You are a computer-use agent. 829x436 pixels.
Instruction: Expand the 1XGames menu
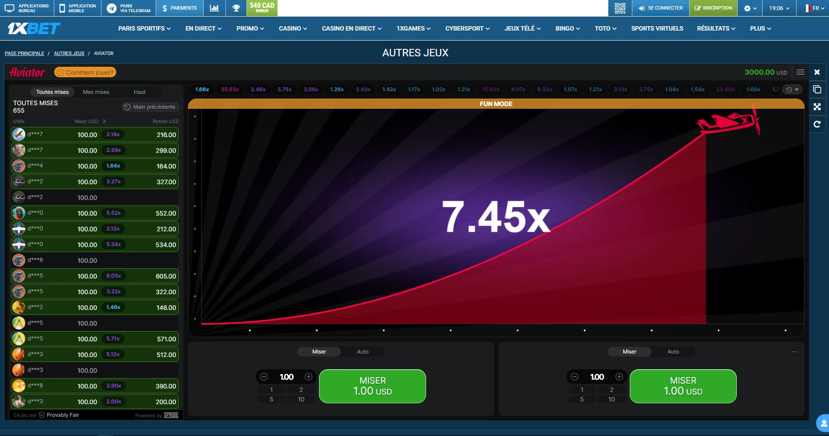(414, 28)
